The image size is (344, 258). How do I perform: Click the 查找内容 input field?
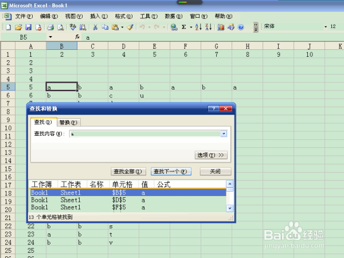[145, 134]
